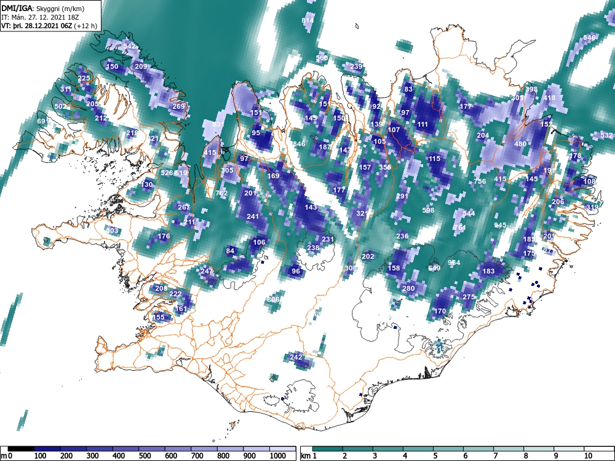The width and height of the screenshot is (615, 461).
Task: Click the visibility value 187
Action: click(325, 147)
